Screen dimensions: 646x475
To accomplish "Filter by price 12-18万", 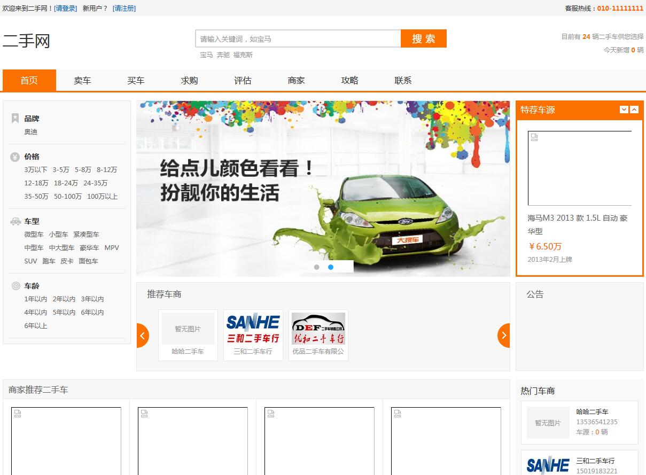I will [x=36, y=183].
